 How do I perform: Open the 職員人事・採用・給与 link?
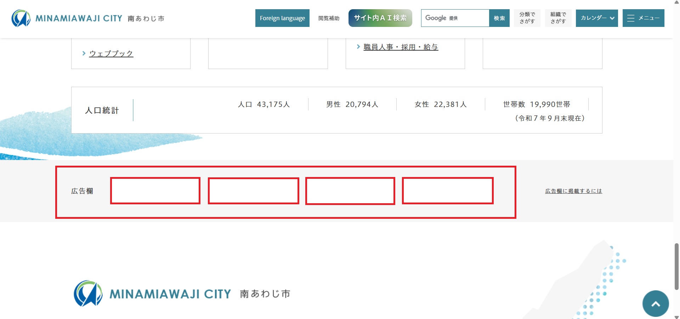tap(401, 47)
